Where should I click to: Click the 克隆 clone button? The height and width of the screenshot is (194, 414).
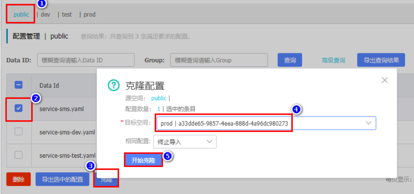point(106,180)
